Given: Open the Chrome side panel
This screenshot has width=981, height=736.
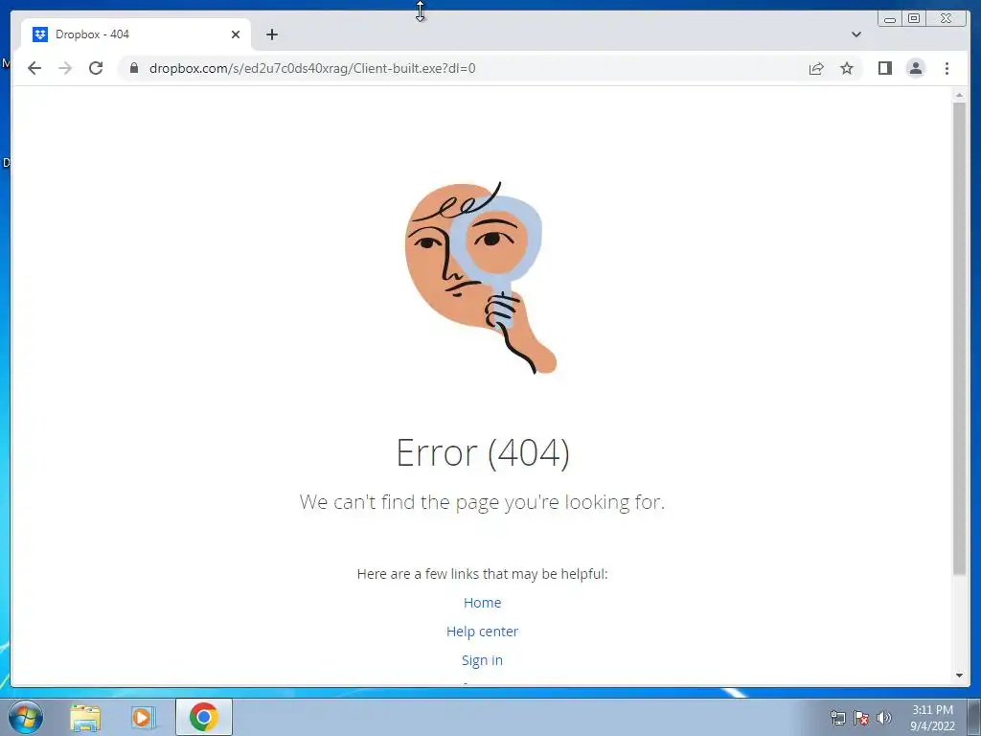Looking at the screenshot, I should point(884,68).
